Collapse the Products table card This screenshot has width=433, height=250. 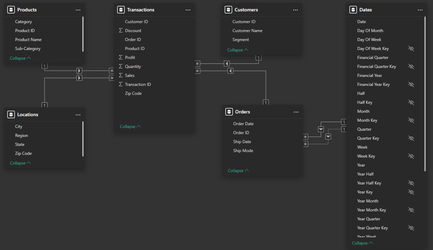click(x=20, y=58)
